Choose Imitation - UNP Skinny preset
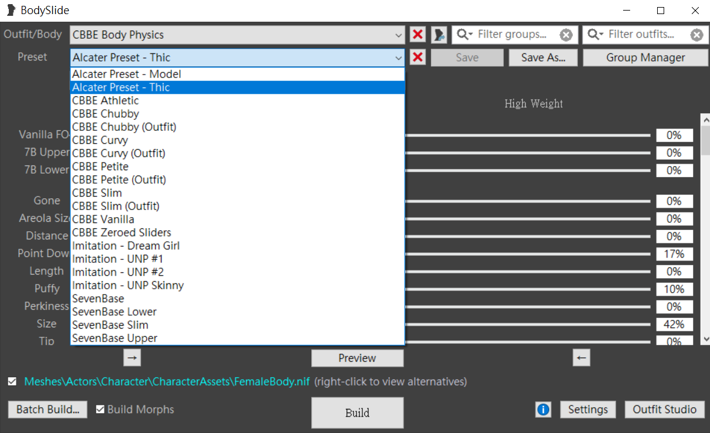The width and height of the screenshot is (710, 433). (238, 285)
